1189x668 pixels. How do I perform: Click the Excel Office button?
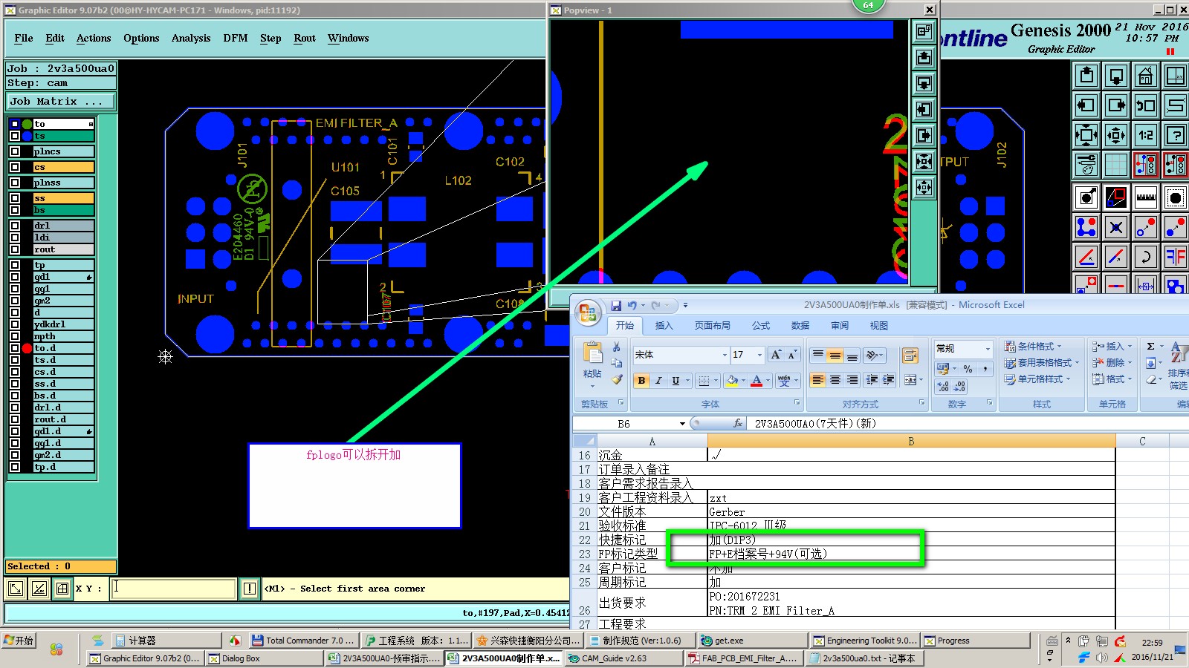point(588,312)
